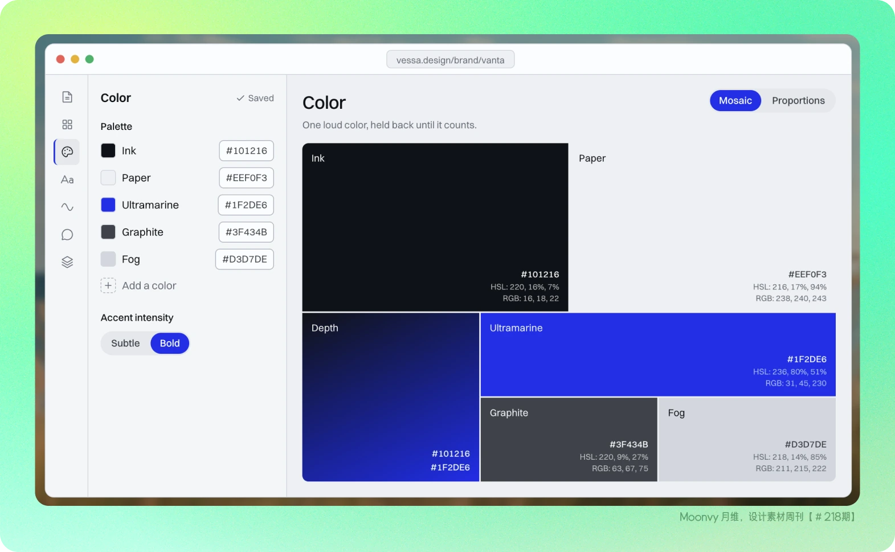This screenshot has height=552, width=895.
Task: Switch to the Proportions view
Action: click(x=798, y=100)
